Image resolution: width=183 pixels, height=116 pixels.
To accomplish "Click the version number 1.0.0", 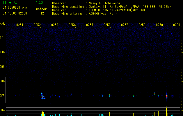I will tap(40, 3).
